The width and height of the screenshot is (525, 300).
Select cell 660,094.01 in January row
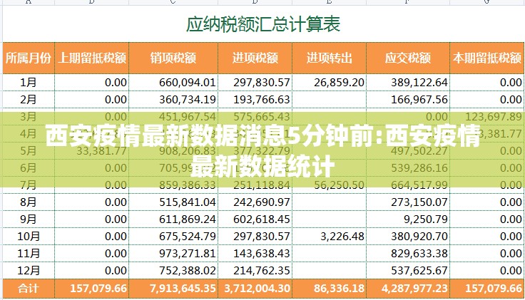[x=173, y=82]
